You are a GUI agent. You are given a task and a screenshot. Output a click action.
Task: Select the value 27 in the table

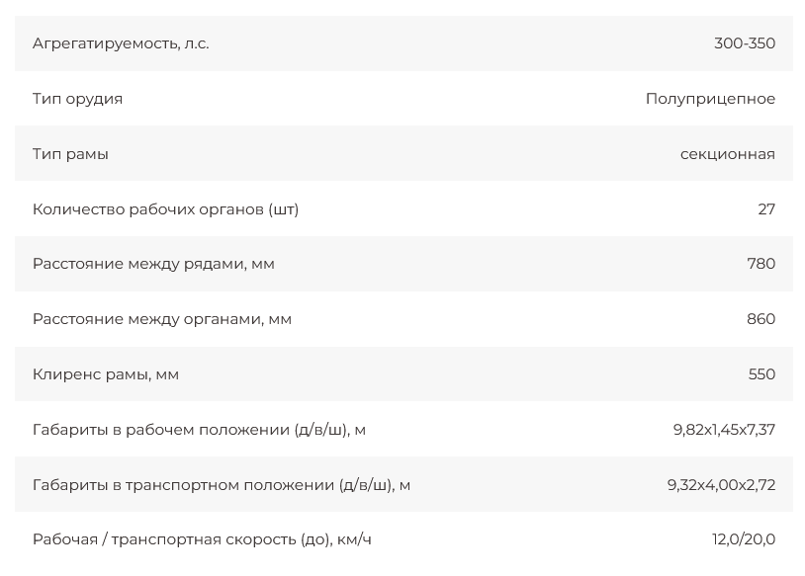[x=765, y=209]
